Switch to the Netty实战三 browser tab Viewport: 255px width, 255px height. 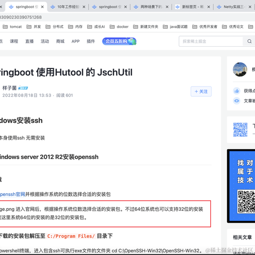click(234, 7)
